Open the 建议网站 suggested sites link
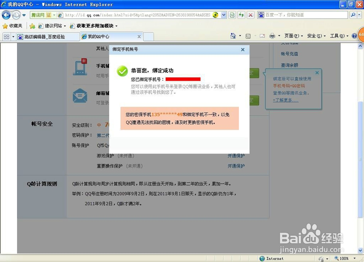The width and height of the screenshot is (364, 262). pos(52,26)
